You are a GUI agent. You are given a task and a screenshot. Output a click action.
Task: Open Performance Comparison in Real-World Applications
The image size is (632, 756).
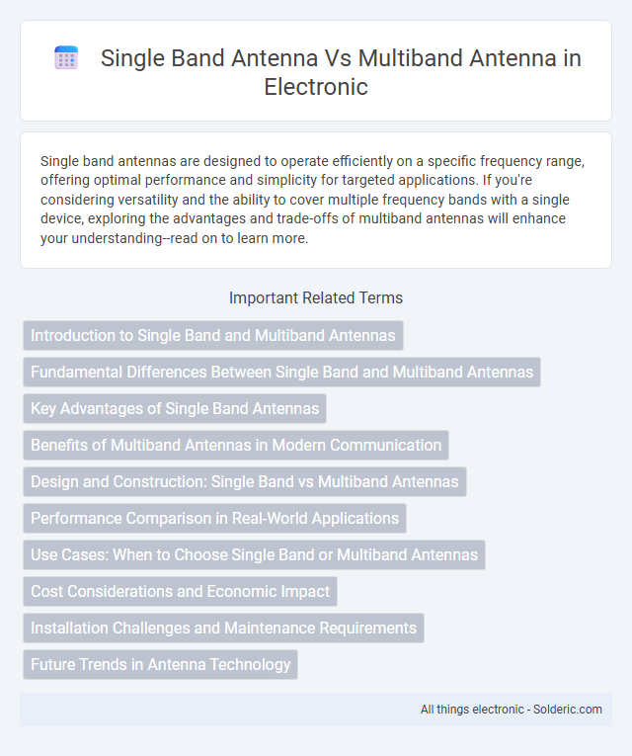(x=215, y=518)
